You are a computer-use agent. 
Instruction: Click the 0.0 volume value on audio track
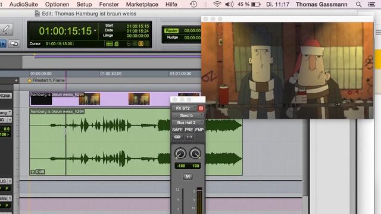[x=6, y=129]
